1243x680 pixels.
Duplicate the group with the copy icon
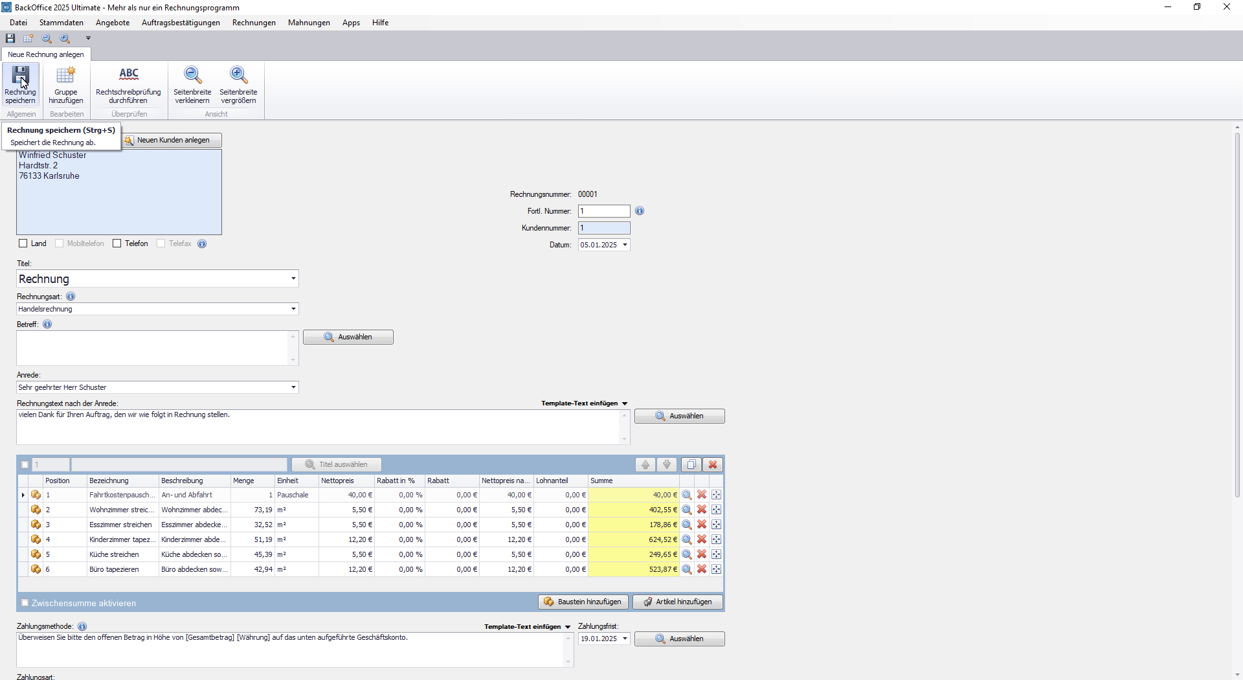click(691, 464)
